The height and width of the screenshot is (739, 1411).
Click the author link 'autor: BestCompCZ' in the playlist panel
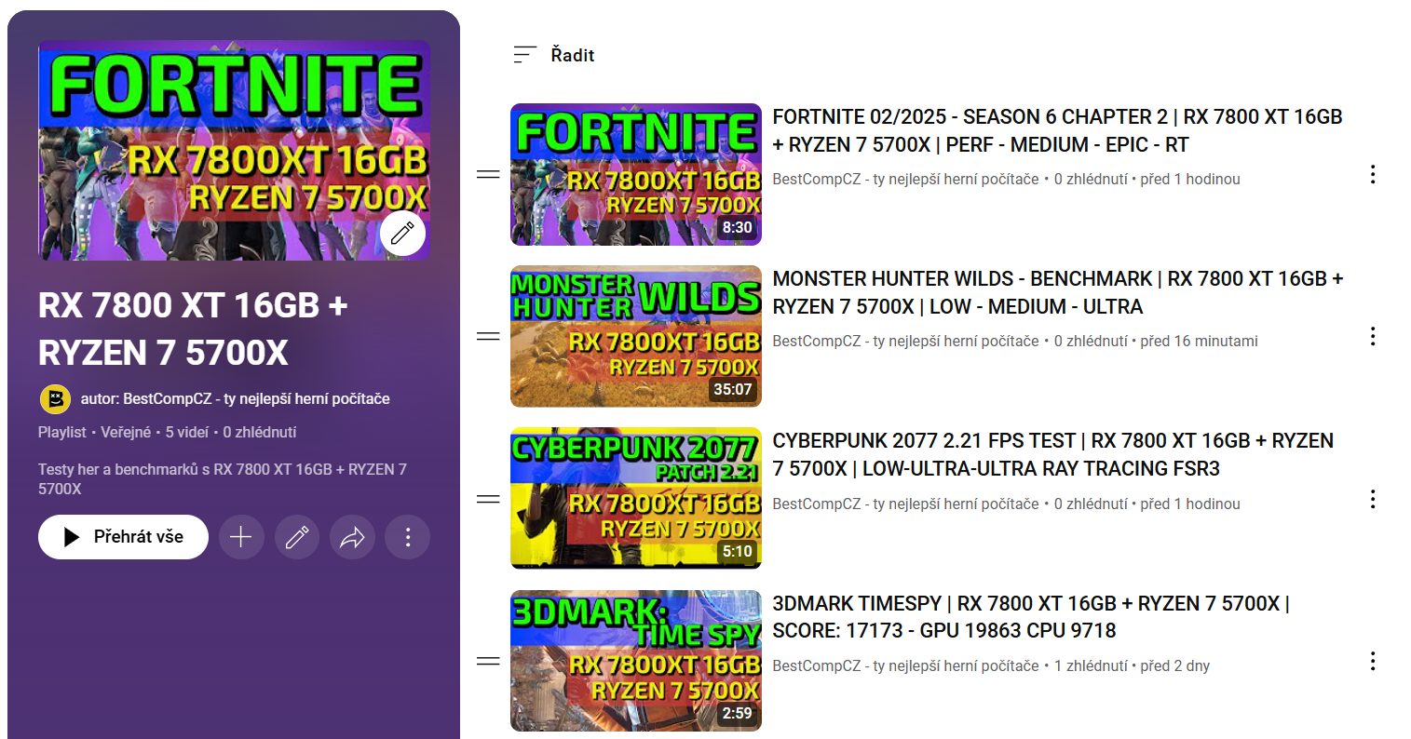click(235, 398)
